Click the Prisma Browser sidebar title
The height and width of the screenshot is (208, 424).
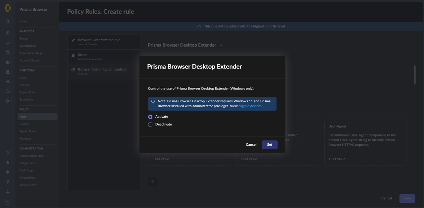pos(33,10)
